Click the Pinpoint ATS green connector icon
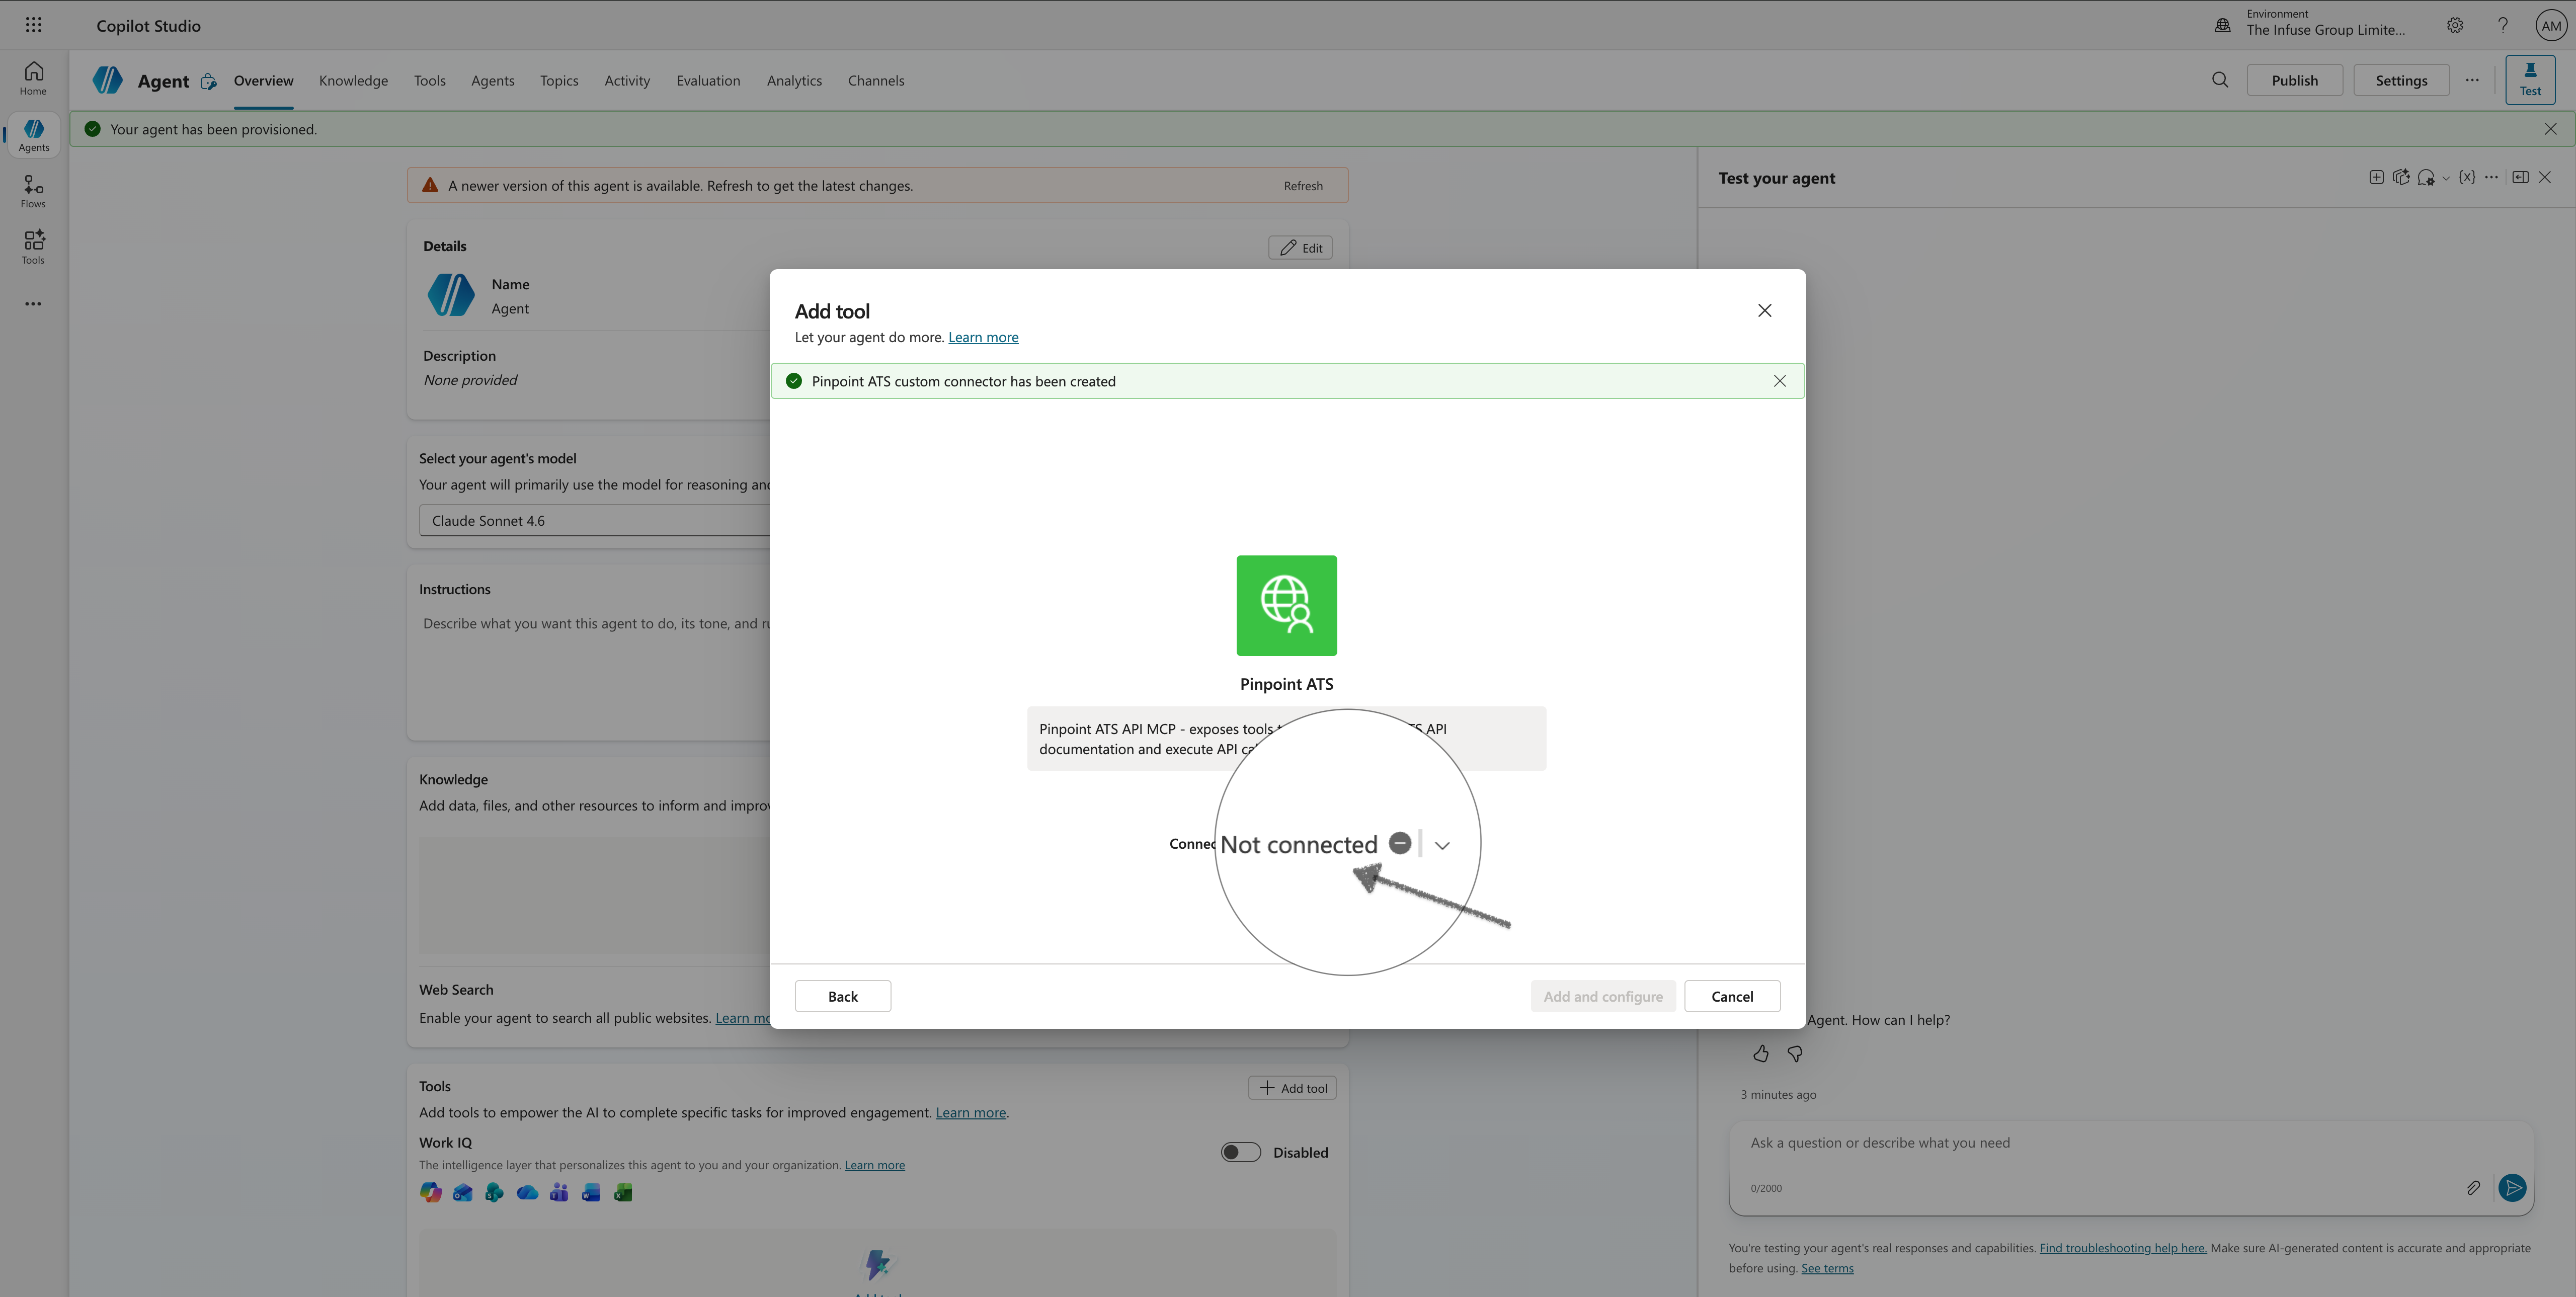Viewport: 2576px width, 1297px height. coord(1286,605)
